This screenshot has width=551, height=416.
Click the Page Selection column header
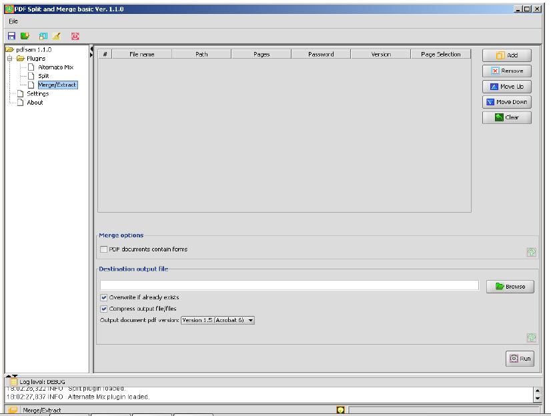(441, 54)
